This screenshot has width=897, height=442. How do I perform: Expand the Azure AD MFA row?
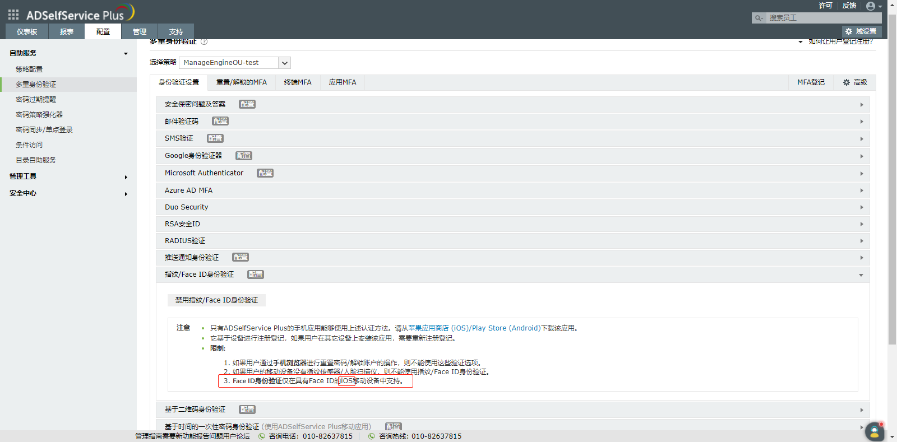[512, 190]
